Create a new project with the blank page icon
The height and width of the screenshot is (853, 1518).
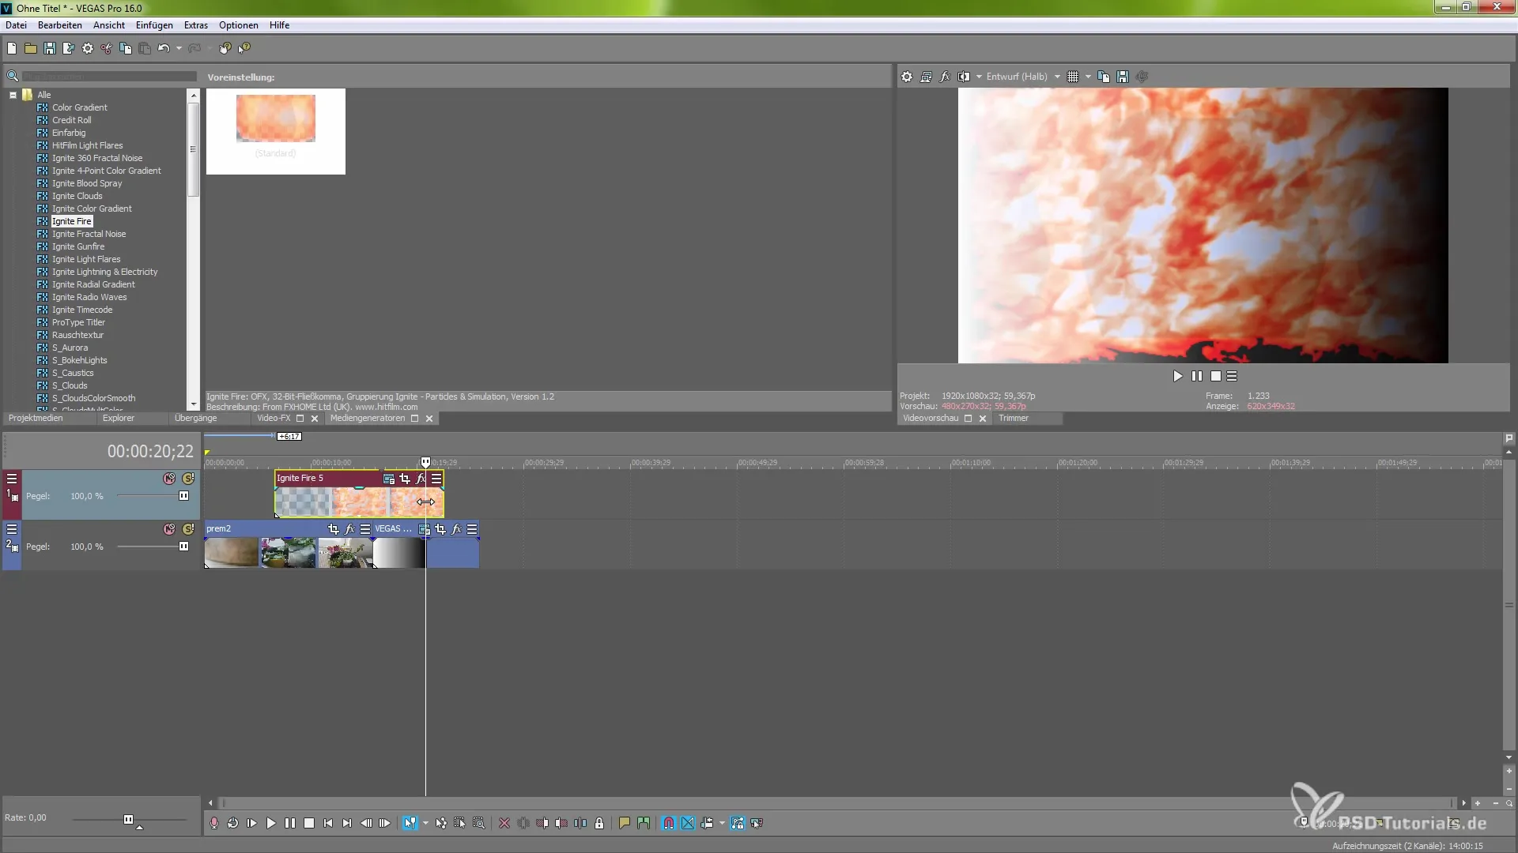point(12,48)
